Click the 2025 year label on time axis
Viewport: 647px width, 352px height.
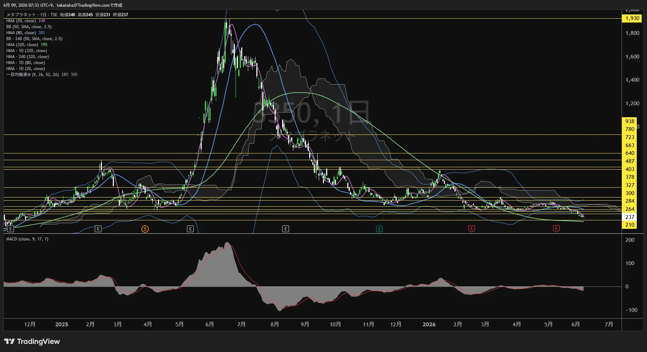tap(62, 325)
